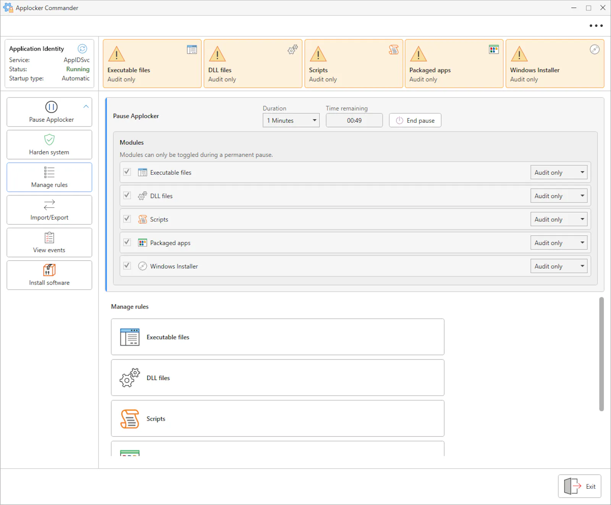Image resolution: width=611 pixels, height=505 pixels.
Task: Click window icon on Executable files status card
Action: (x=192, y=49)
